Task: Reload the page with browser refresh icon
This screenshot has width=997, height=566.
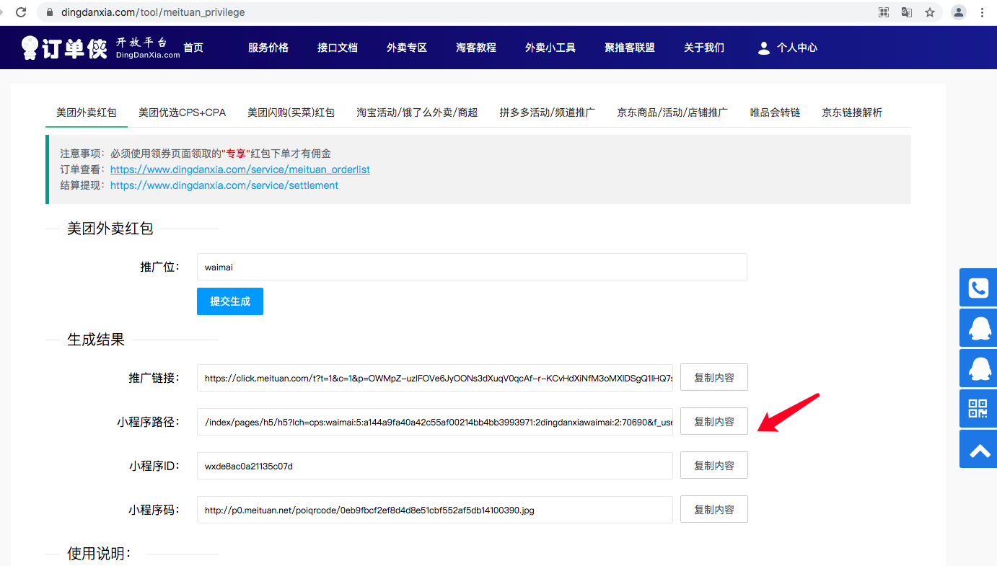Action: point(22,12)
